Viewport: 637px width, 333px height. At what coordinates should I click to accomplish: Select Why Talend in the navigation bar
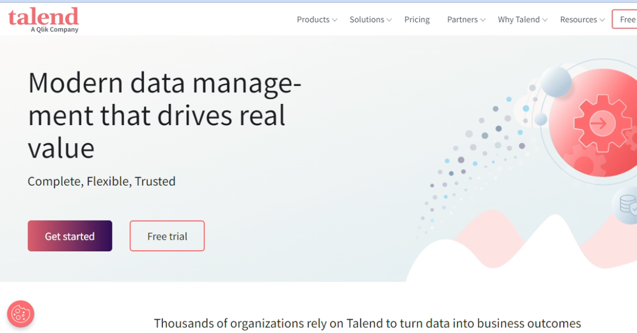[x=519, y=19]
